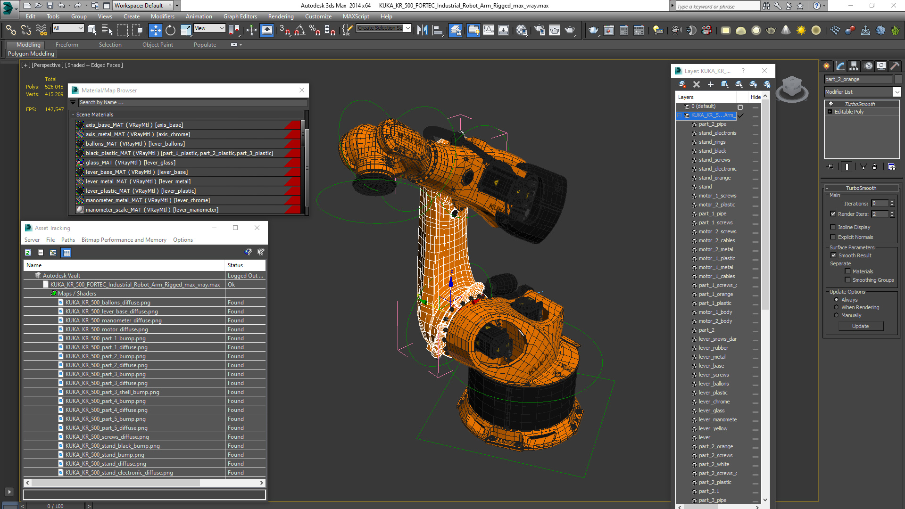905x509 pixels.
Task: Open Paths menu in Asset Tracking
Action: pyautogui.click(x=68, y=240)
